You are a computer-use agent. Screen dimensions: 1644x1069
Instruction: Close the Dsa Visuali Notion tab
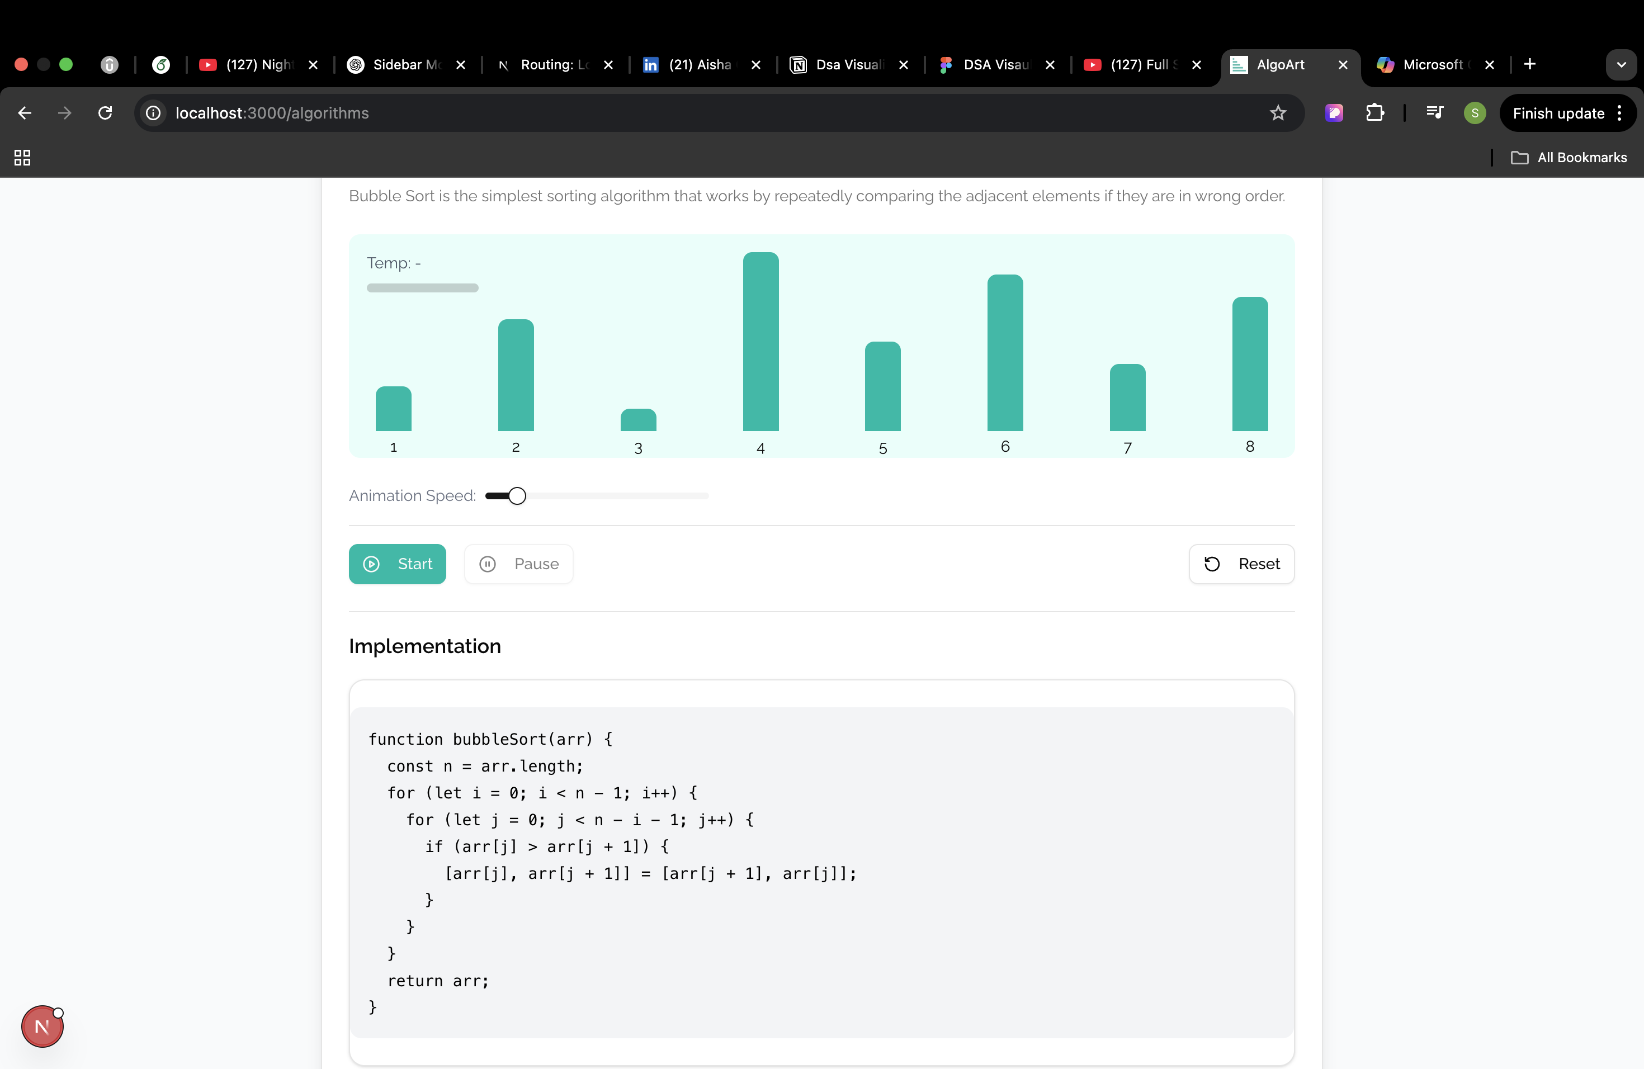pos(904,65)
